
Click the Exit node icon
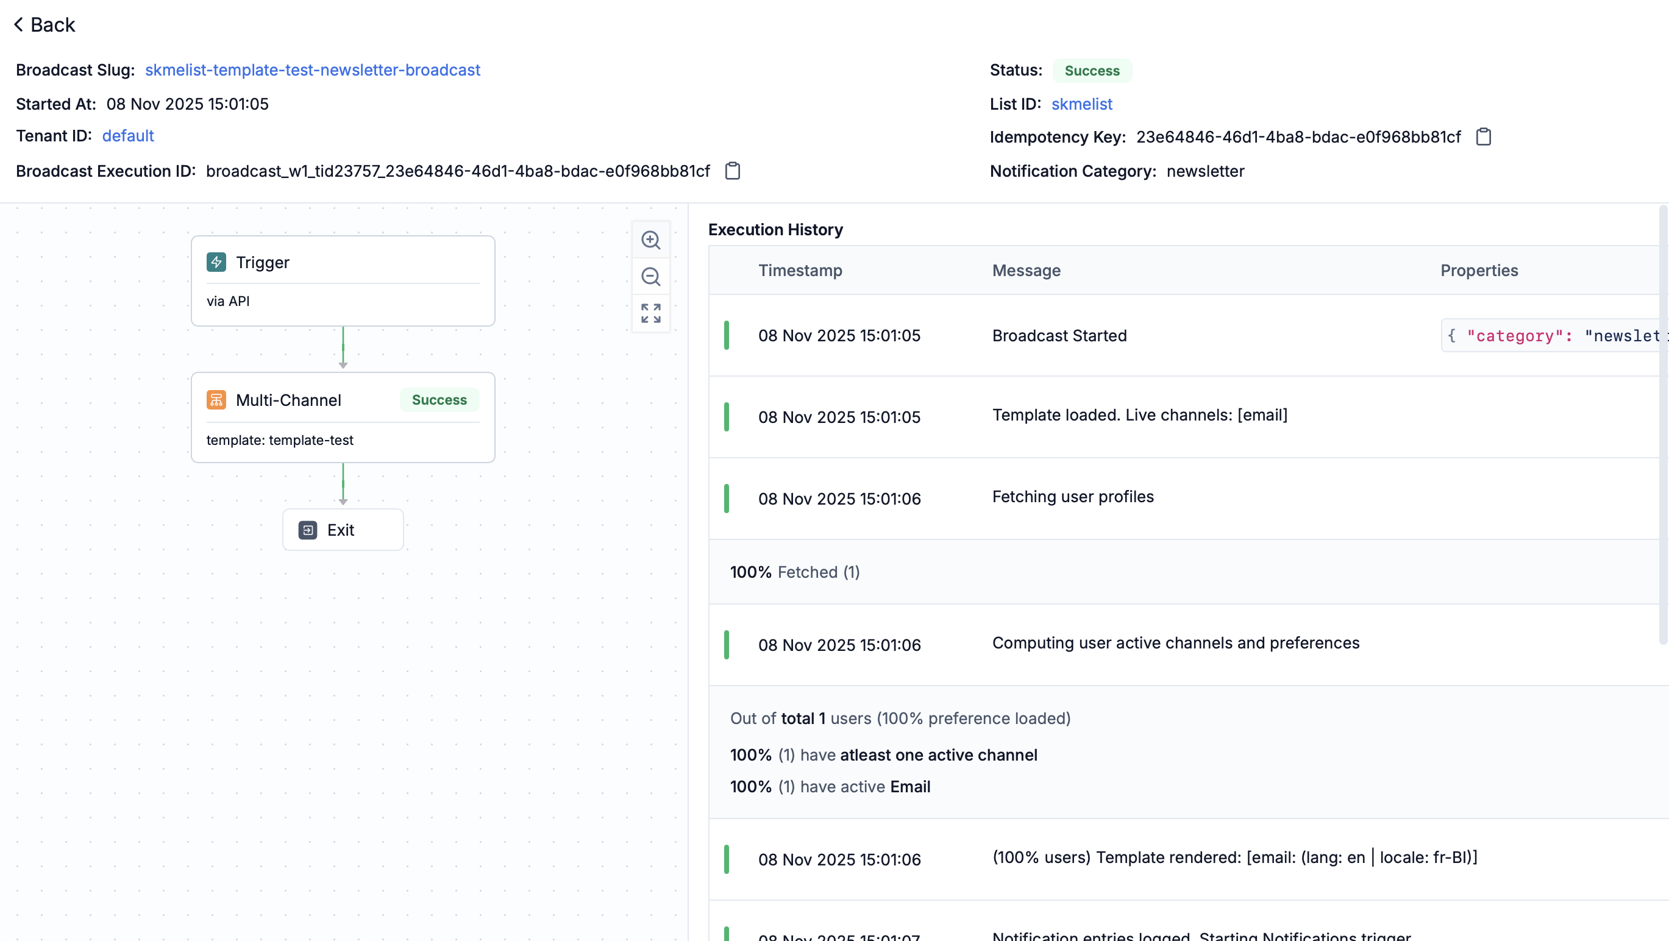coord(308,530)
